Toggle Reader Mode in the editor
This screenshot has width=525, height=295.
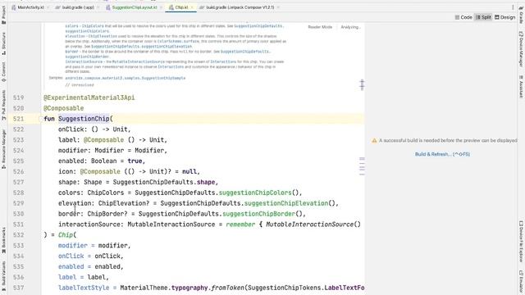(320, 27)
